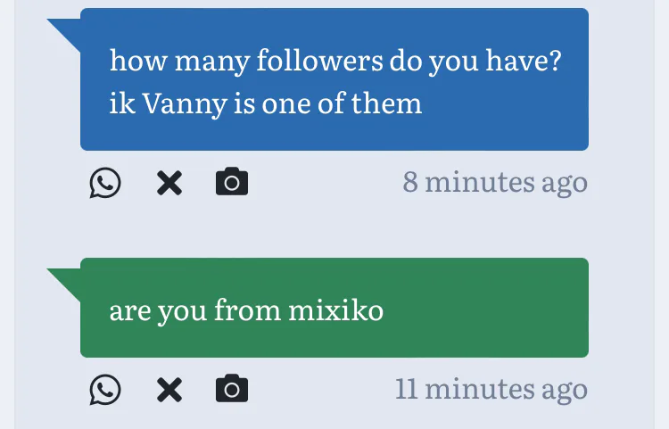Share the followers question via WhatsApp icon
This screenshot has height=429, width=669.
[x=105, y=184]
